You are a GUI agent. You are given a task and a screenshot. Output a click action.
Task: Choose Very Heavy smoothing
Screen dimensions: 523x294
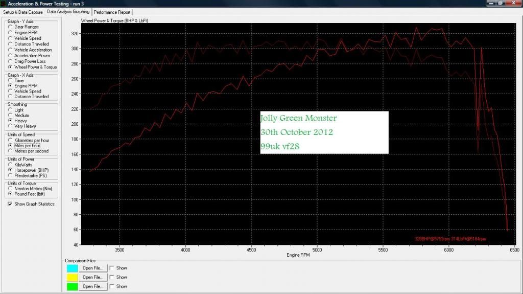[x=10, y=126]
